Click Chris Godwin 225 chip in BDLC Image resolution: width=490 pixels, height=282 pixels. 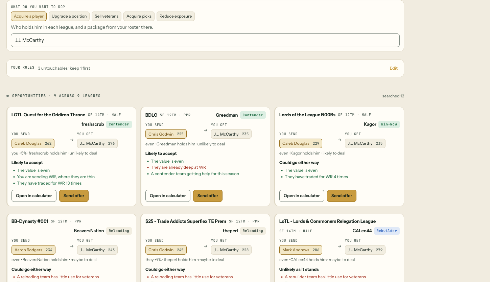click(166, 134)
